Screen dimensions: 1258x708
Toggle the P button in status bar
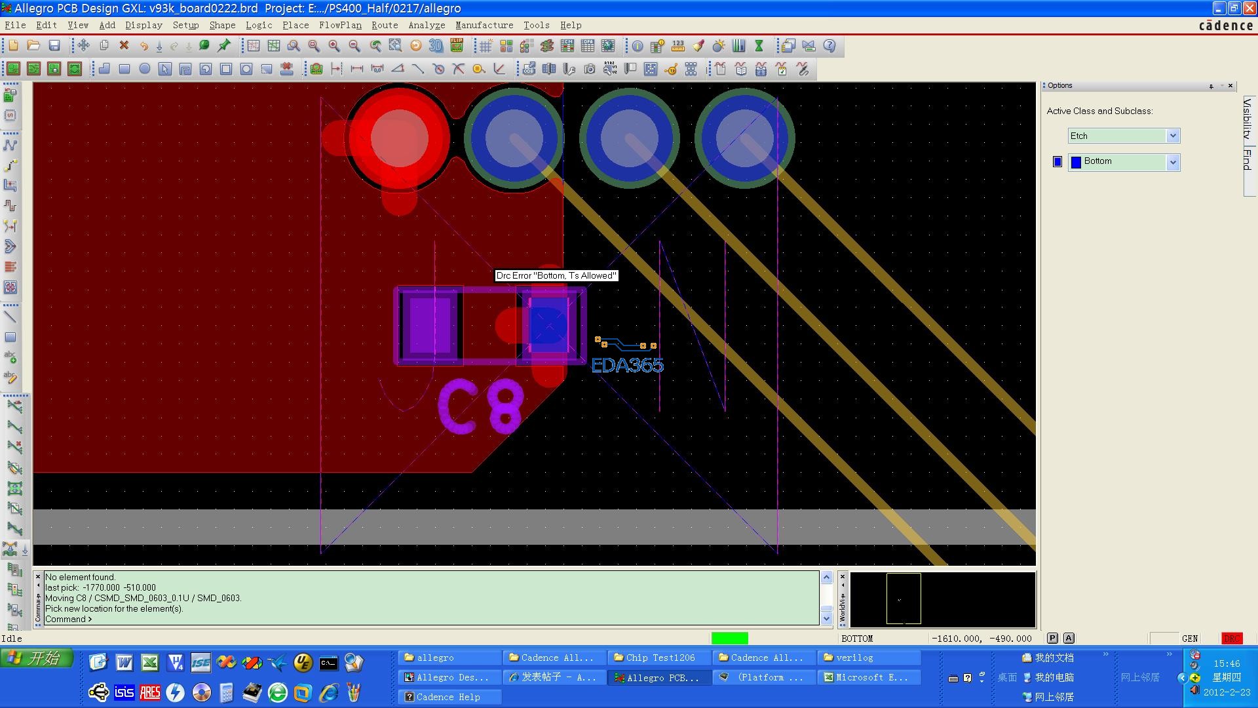pos(1052,638)
